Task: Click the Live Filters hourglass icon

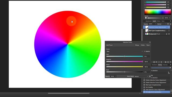Action: pos(161,62)
